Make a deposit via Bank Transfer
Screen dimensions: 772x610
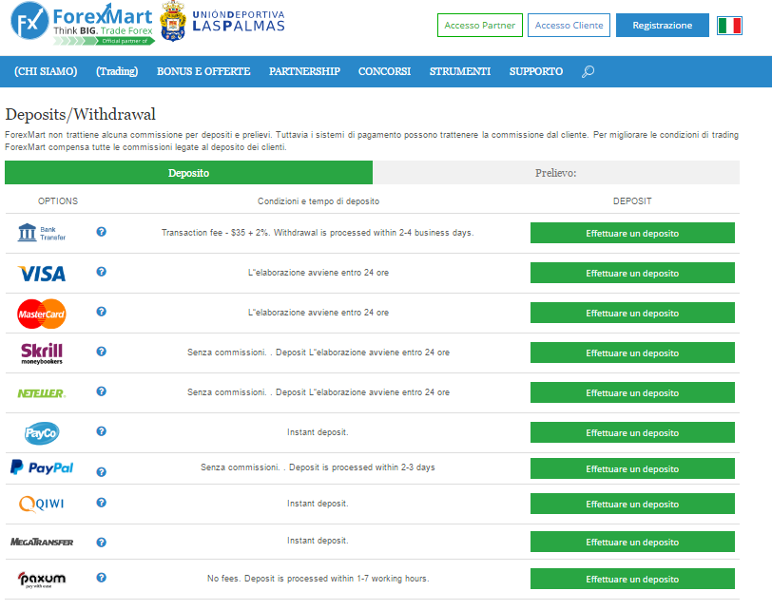coord(632,233)
